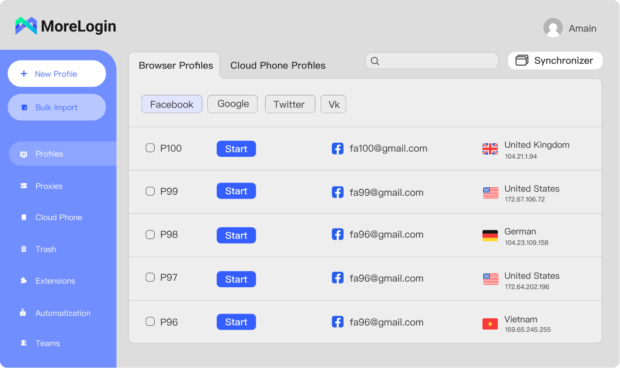Screen dimensions: 620x368
Task: Click the Automatization robot icon
Action: pos(23,313)
